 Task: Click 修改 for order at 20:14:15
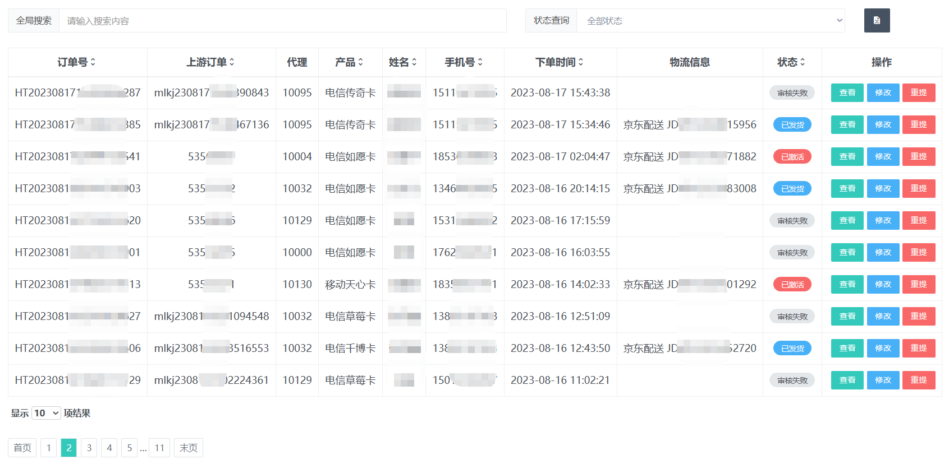pos(883,188)
